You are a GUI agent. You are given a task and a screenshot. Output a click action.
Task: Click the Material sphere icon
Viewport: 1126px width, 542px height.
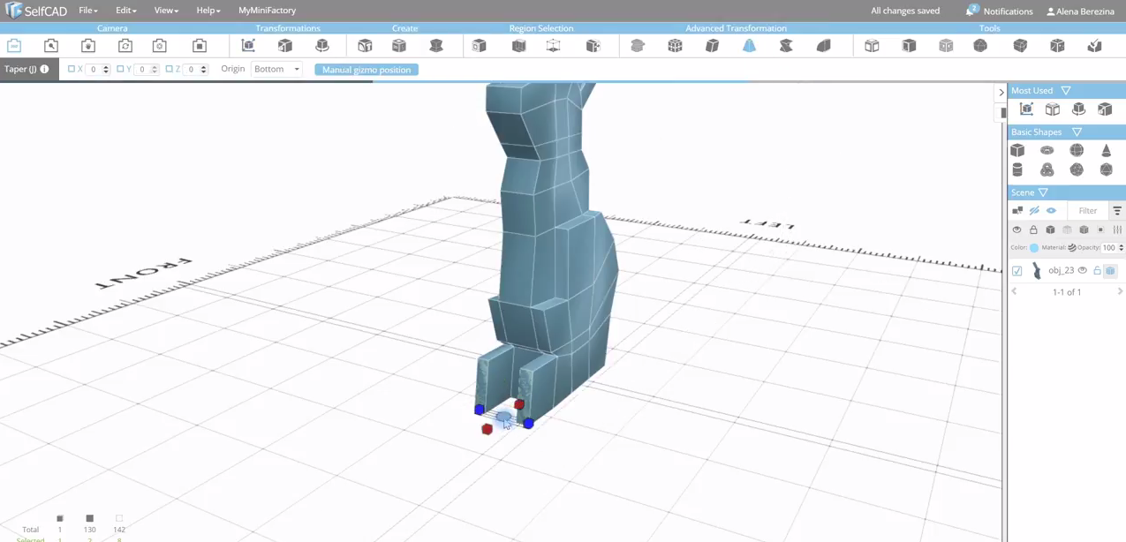coord(1071,248)
